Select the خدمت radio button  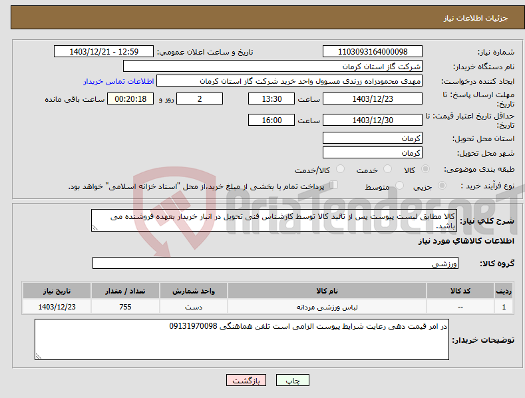387,169
